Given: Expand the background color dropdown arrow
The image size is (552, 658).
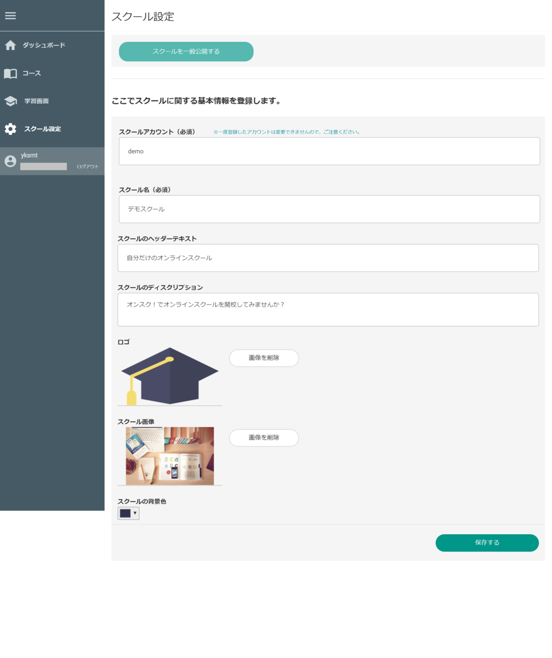Looking at the screenshot, I should coord(135,513).
